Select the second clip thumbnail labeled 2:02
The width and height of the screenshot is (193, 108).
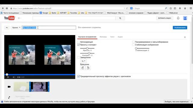pos(40,87)
